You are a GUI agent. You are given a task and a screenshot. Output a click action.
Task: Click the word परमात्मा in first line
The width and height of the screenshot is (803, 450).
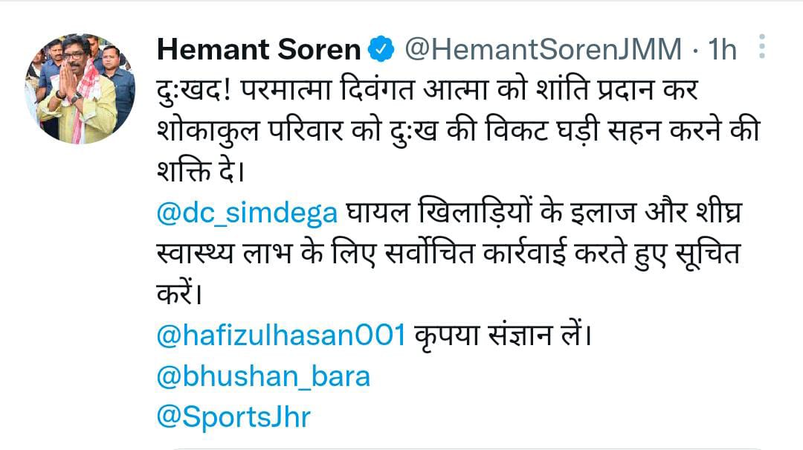(x=287, y=91)
